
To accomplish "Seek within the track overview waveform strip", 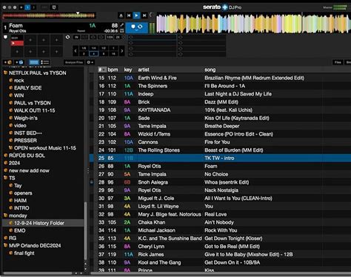I will point(49,16).
